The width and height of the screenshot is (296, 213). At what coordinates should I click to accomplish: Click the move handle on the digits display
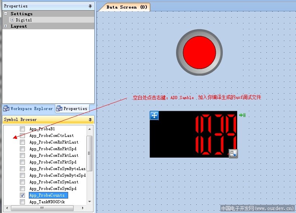(154, 115)
